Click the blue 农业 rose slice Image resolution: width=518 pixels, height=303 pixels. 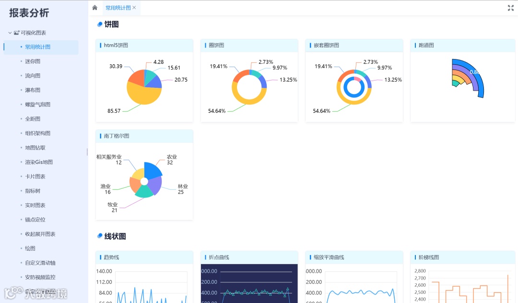click(x=153, y=170)
